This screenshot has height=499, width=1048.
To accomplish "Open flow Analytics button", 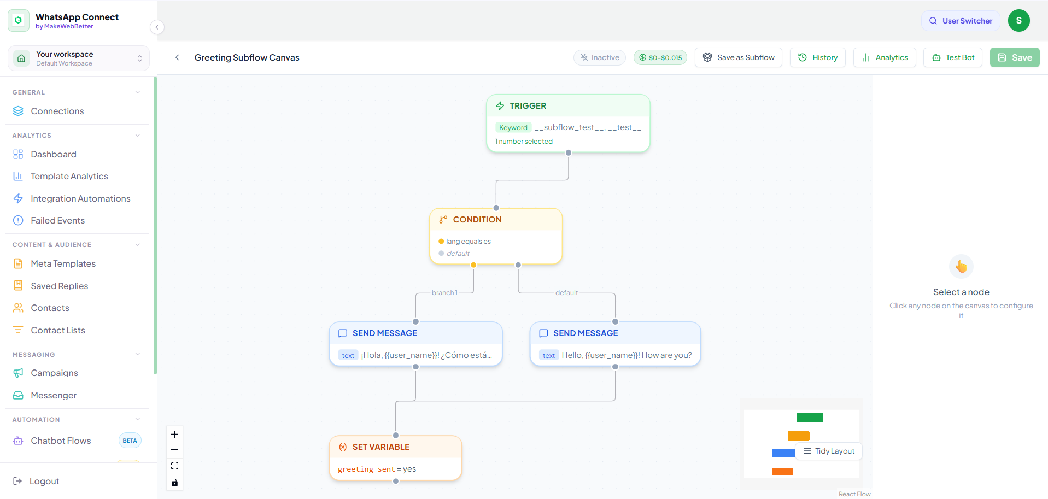I will 885,57.
